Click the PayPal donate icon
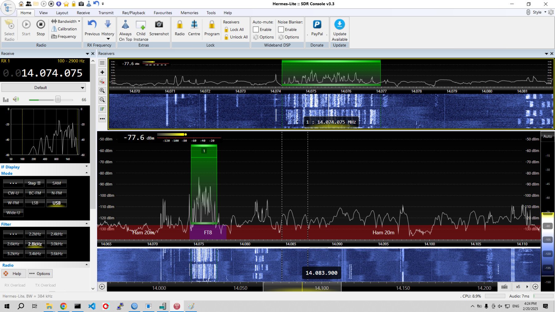 317,25
